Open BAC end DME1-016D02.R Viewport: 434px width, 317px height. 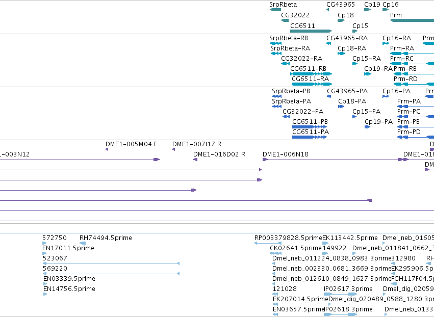219,154
